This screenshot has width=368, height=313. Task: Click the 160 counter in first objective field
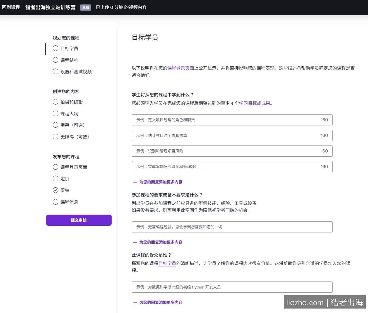coord(324,120)
